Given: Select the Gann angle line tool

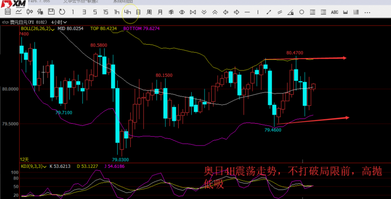Looking at the screenshot, I should coord(291,12).
